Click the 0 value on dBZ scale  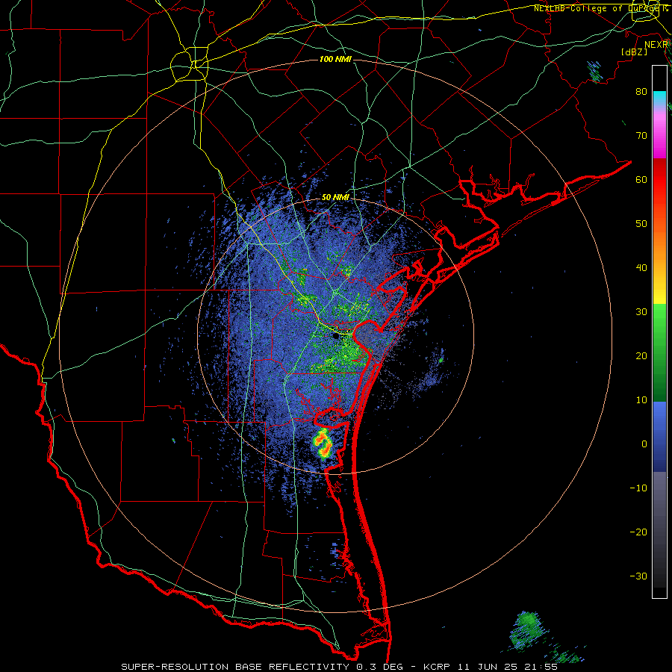pos(644,444)
